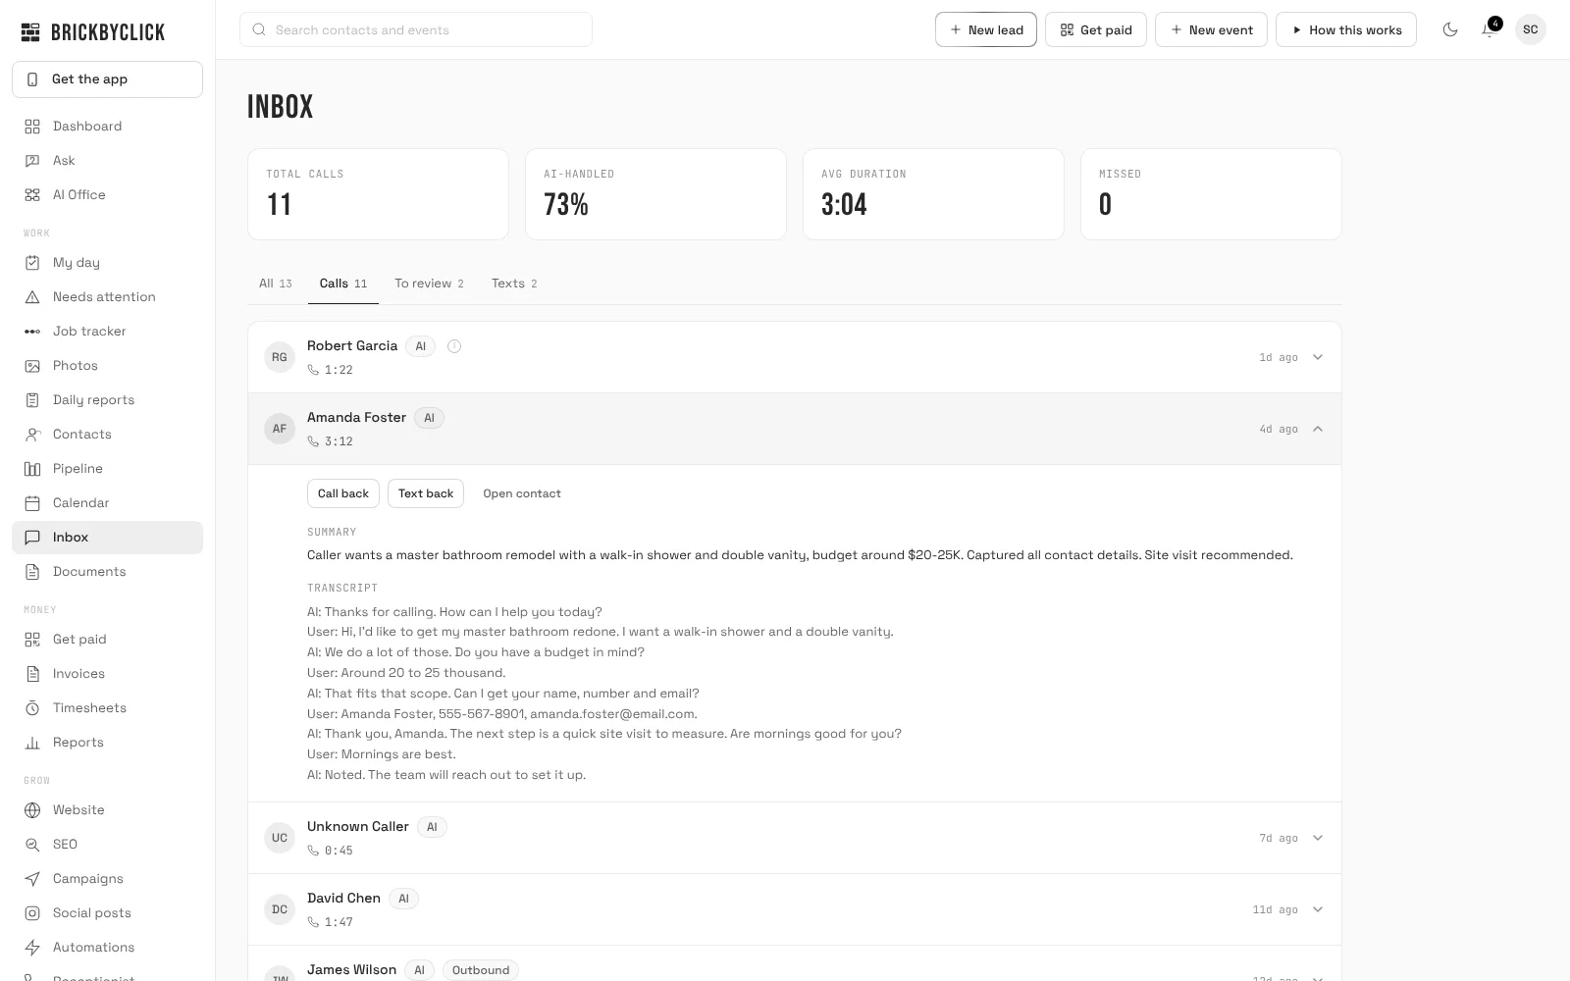Open How this works video

pos(1346,29)
